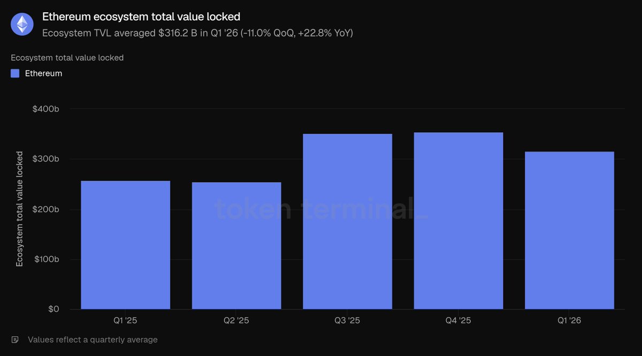The width and height of the screenshot is (642, 356).
Task: Click the Q1 '25 x-axis label
Action: 126,320
